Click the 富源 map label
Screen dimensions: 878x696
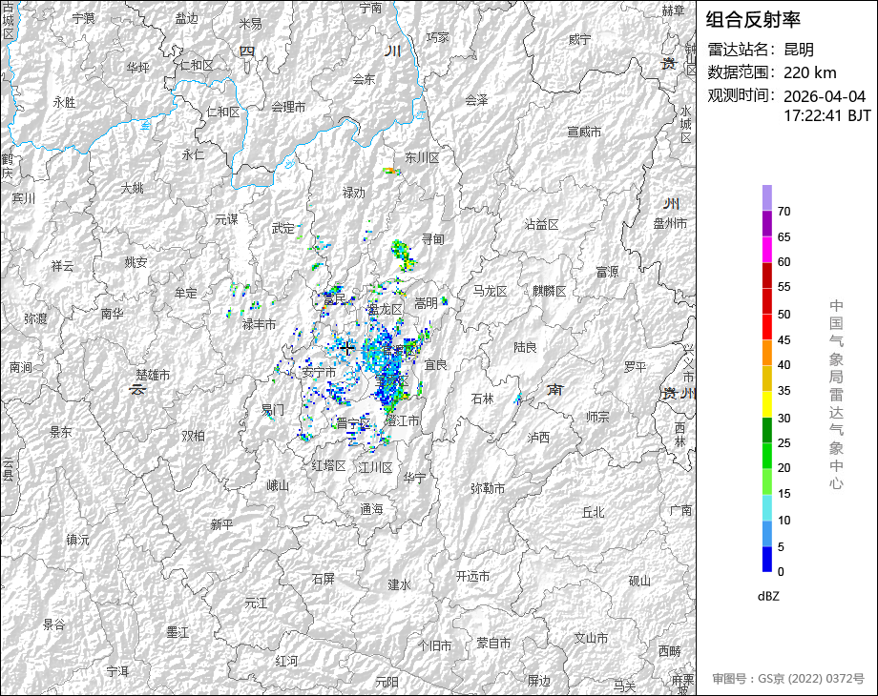coord(607,272)
